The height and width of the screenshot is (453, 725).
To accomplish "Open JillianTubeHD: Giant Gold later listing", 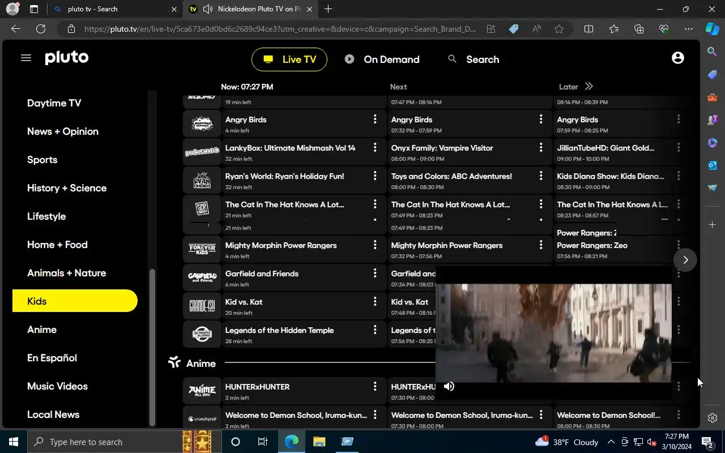I will (605, 148).
